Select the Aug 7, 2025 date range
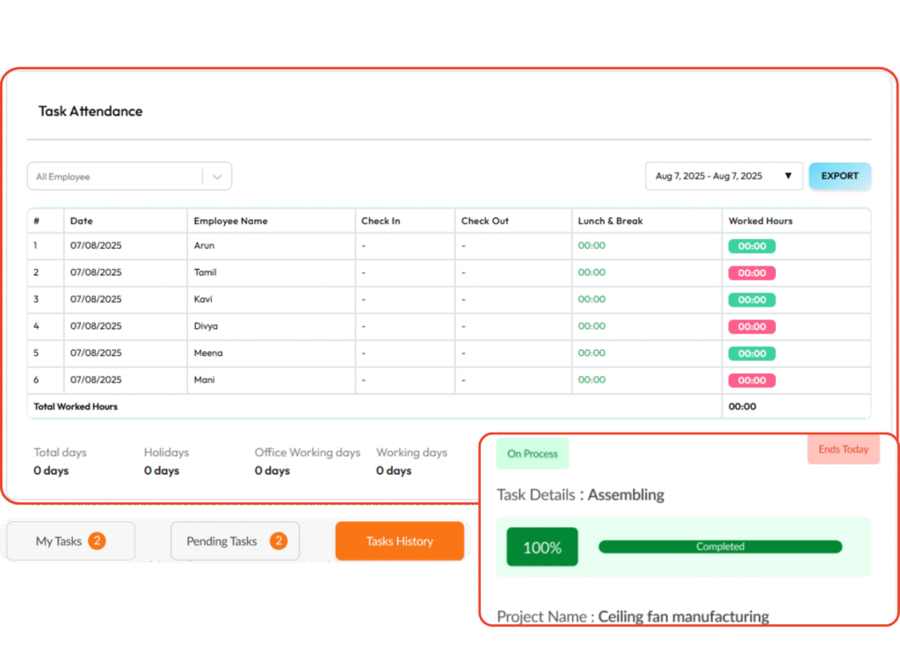 [709, 176]
